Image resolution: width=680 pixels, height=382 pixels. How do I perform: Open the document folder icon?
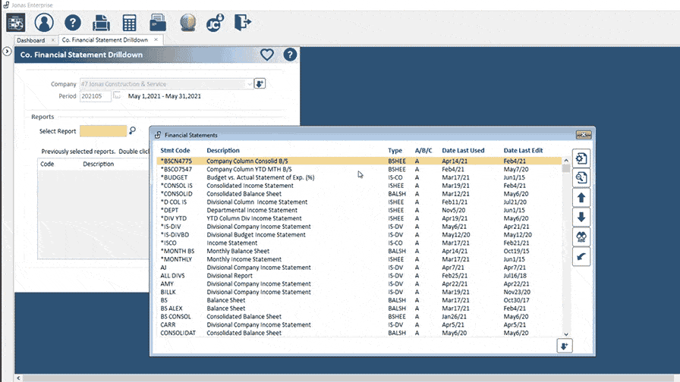tap(158, 23)
